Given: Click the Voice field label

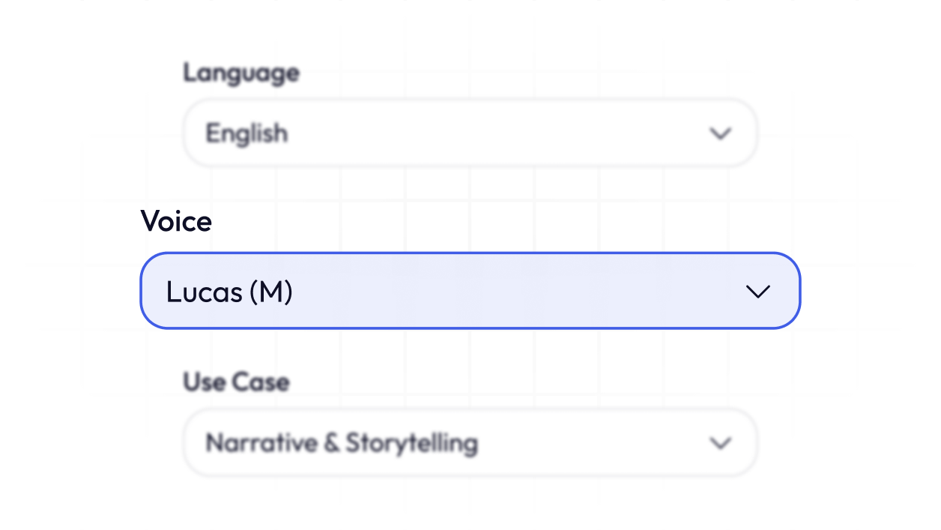Looking at the screenshot, I should click(x=176, y=221).
